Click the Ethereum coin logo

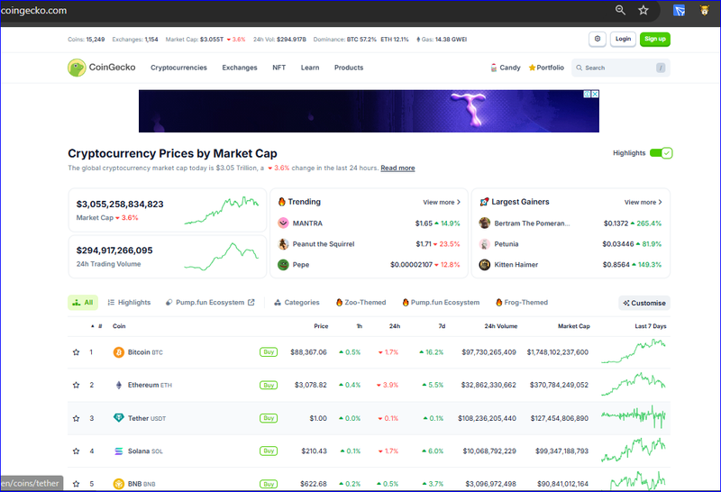(x=119, y=385)
